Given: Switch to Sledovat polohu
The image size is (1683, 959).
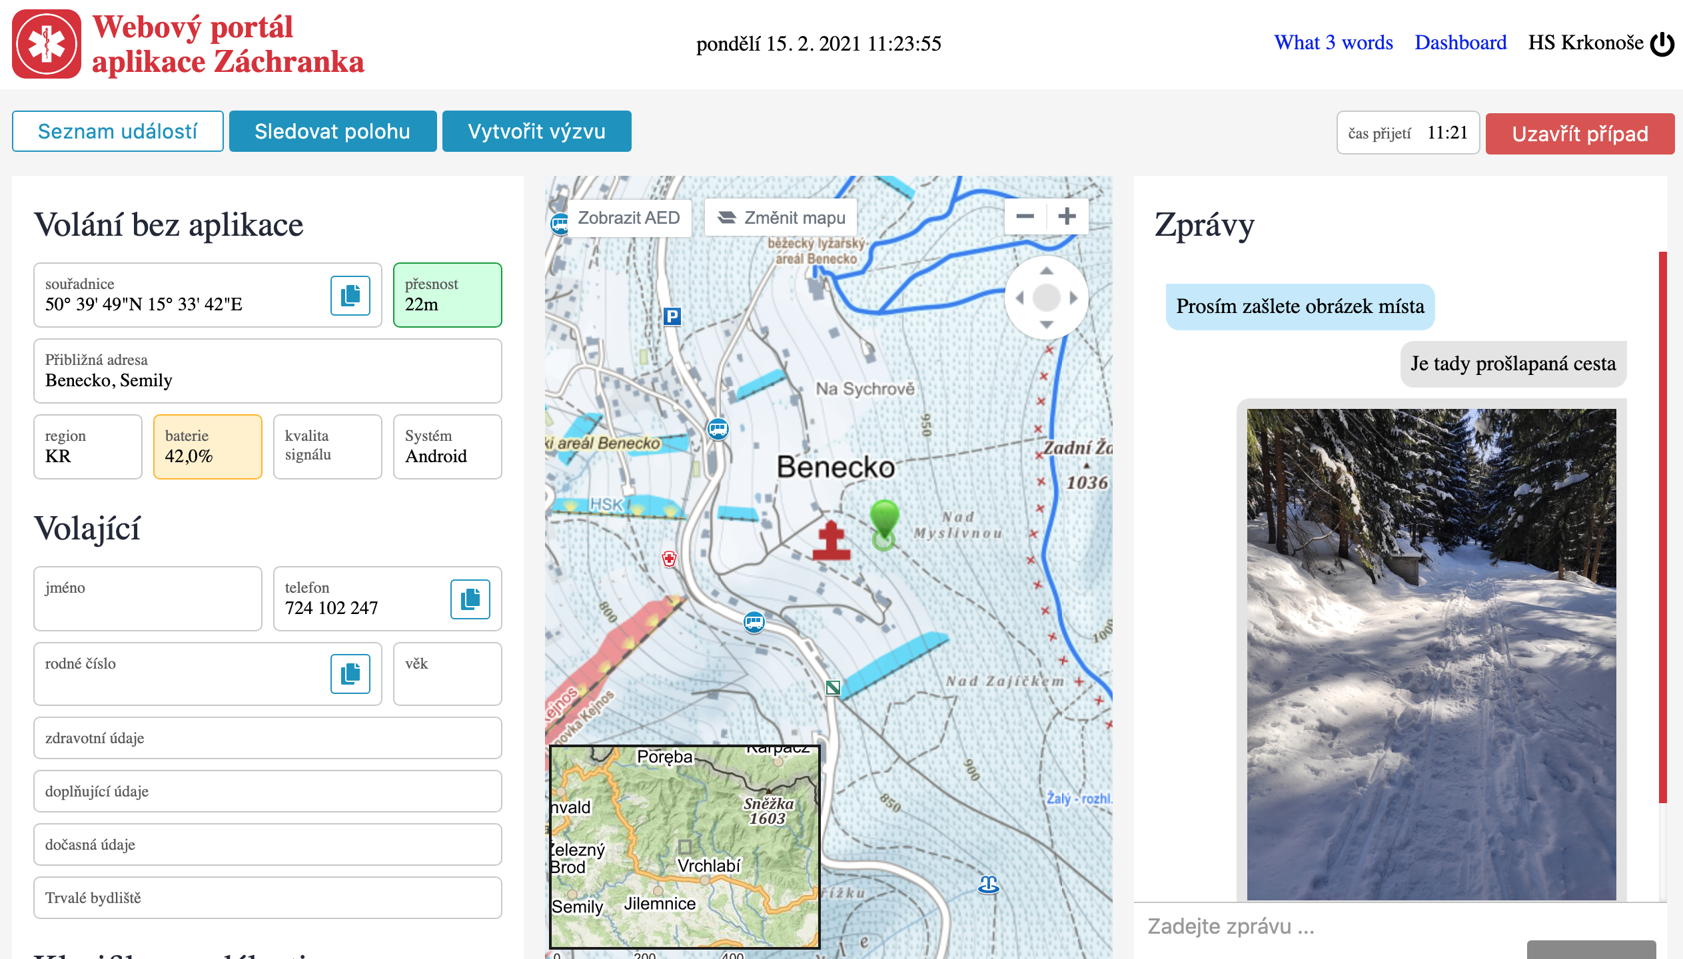Looking at the screenshot, I should point(332,131).
